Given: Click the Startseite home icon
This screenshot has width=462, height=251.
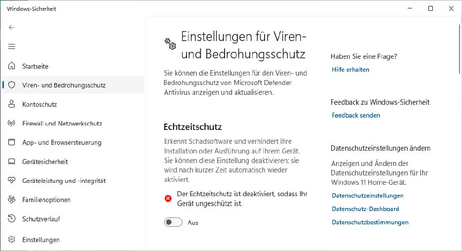Looking at the screenshot, I should [12, 66].
